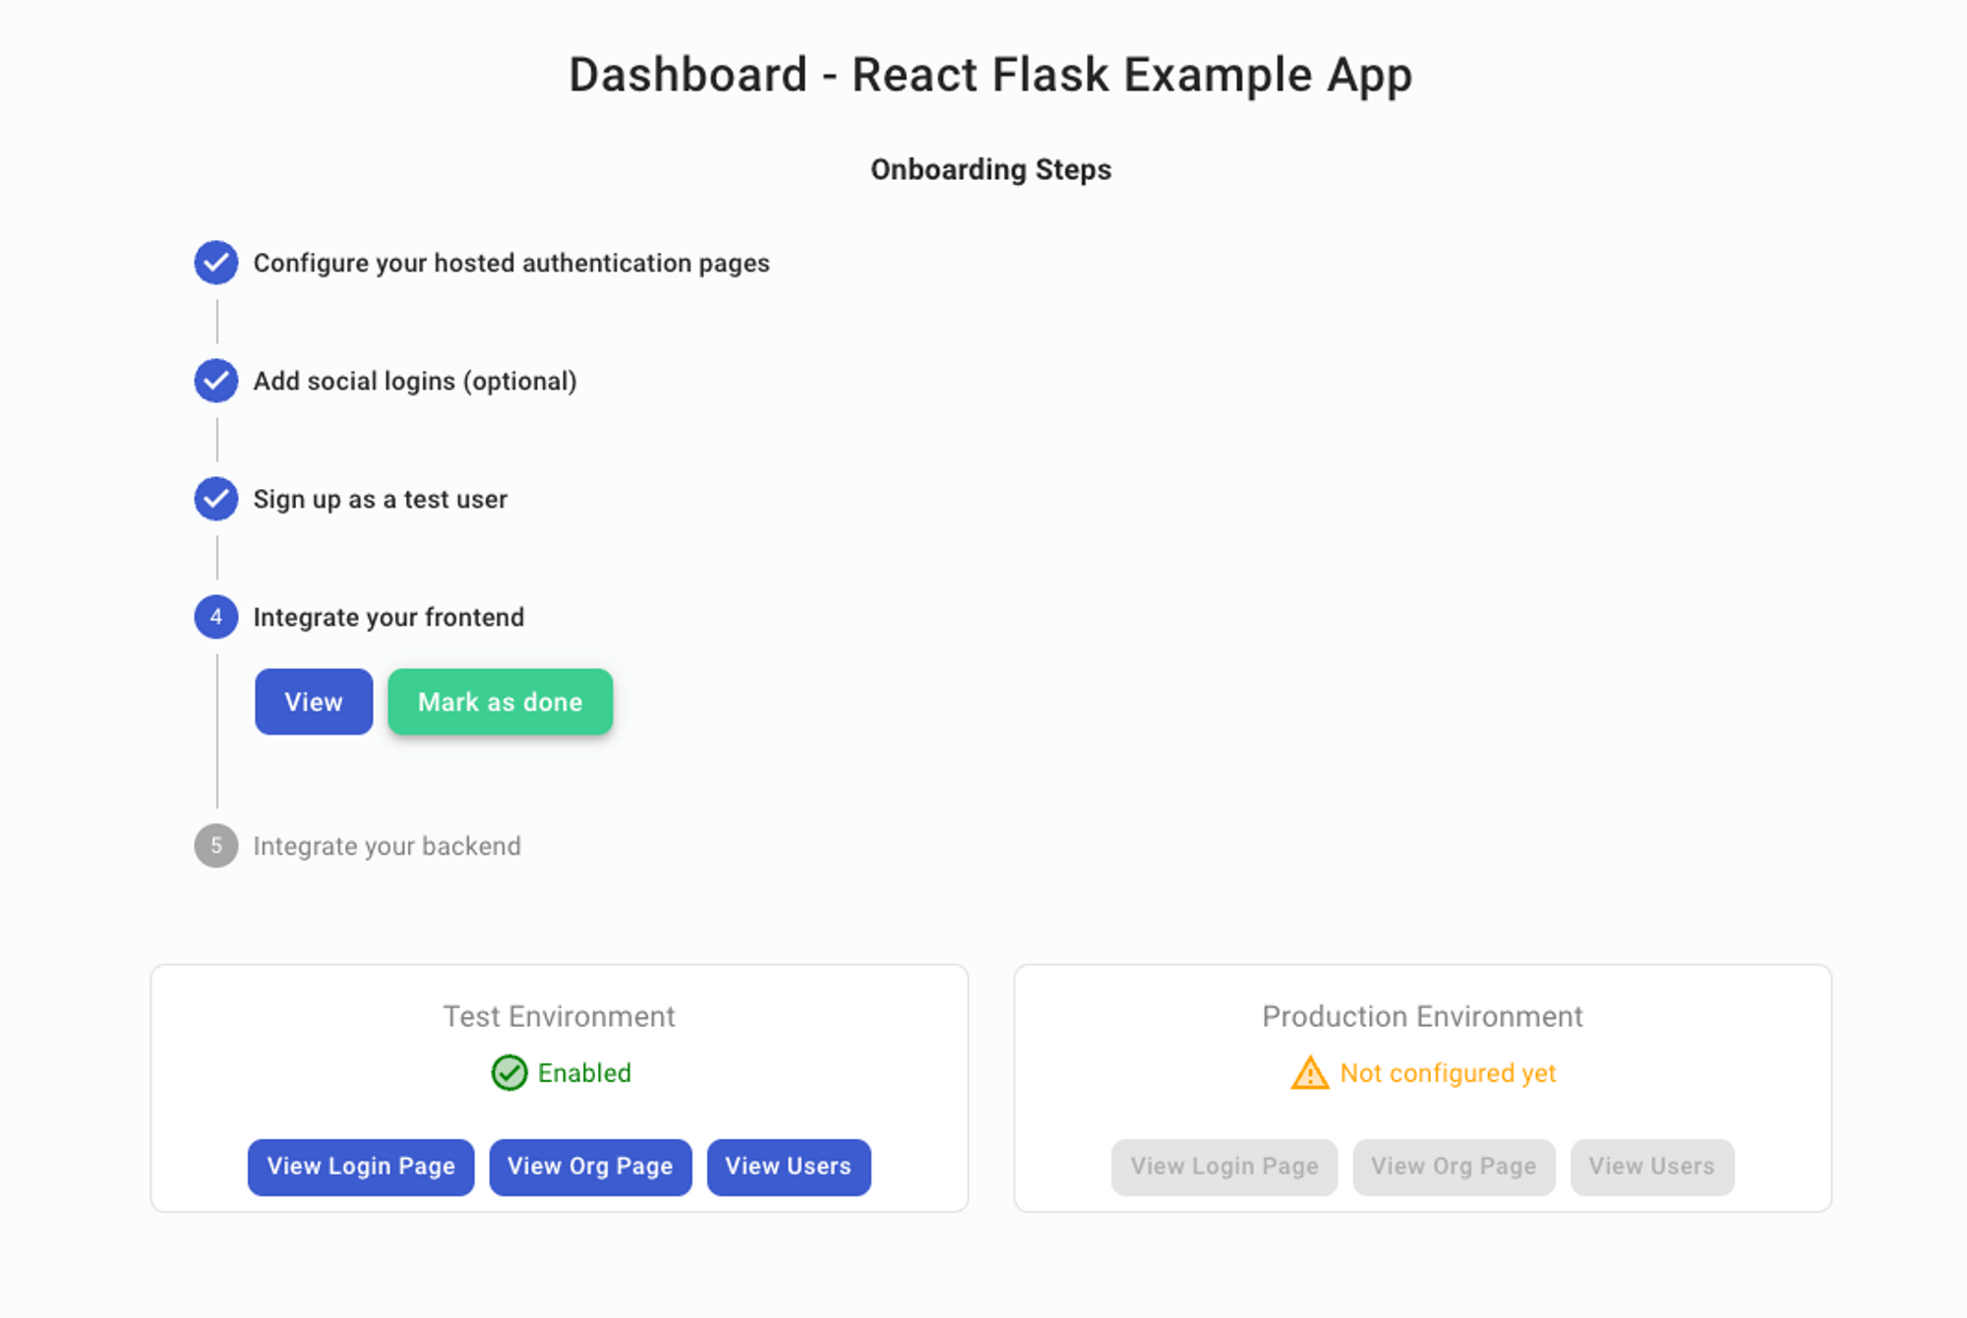This screenshot has height=1318, width=1967.
Task: Expand the Sign up as a test user step
Action: point(381,499)
